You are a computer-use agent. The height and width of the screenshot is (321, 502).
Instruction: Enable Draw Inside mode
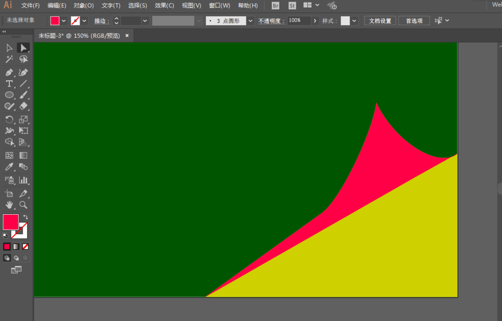[25, 258]
